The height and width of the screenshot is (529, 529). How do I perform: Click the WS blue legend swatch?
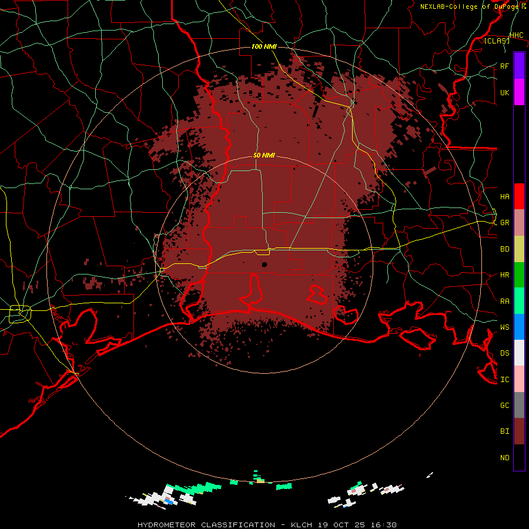pyautogui.click(x=519, y=327)
